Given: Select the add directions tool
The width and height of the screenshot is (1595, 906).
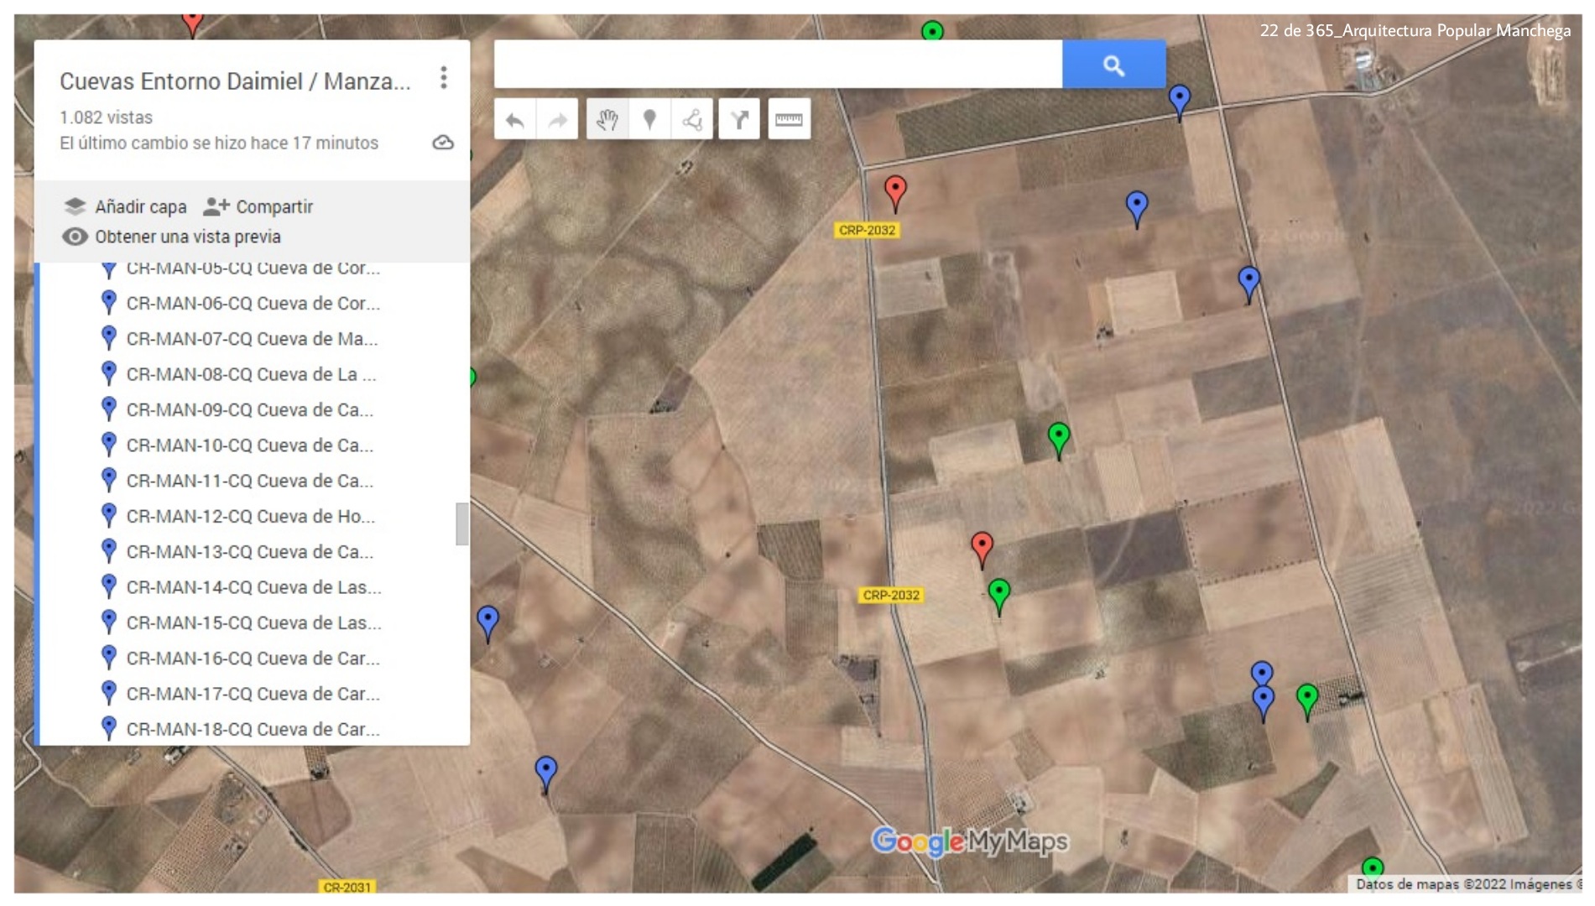Looking at the screenshot, I should 739,120.
